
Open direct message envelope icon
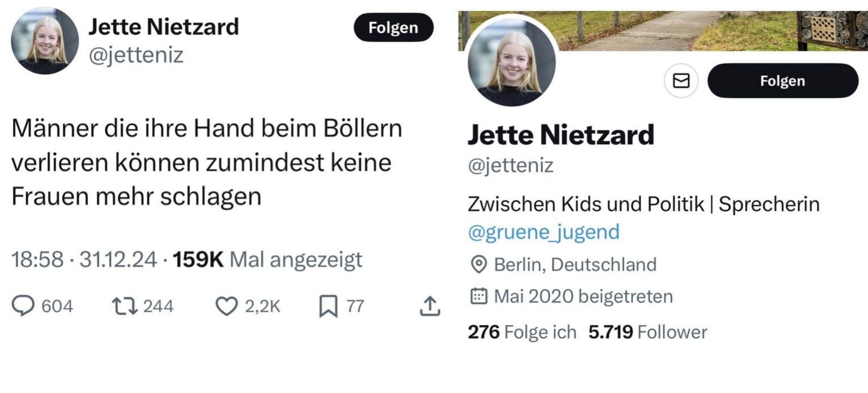coord(681,81)
